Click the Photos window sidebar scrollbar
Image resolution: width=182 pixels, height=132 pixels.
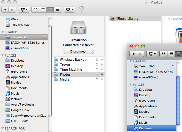(x=50, y=71)
